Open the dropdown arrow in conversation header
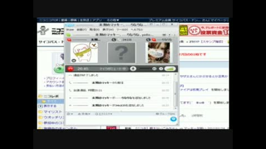266x149 pixels. pos(170,35)
